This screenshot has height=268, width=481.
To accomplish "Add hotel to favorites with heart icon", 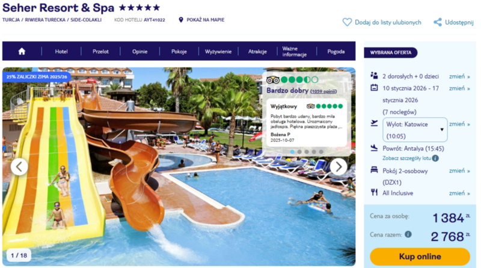I will tap(347, 22).
